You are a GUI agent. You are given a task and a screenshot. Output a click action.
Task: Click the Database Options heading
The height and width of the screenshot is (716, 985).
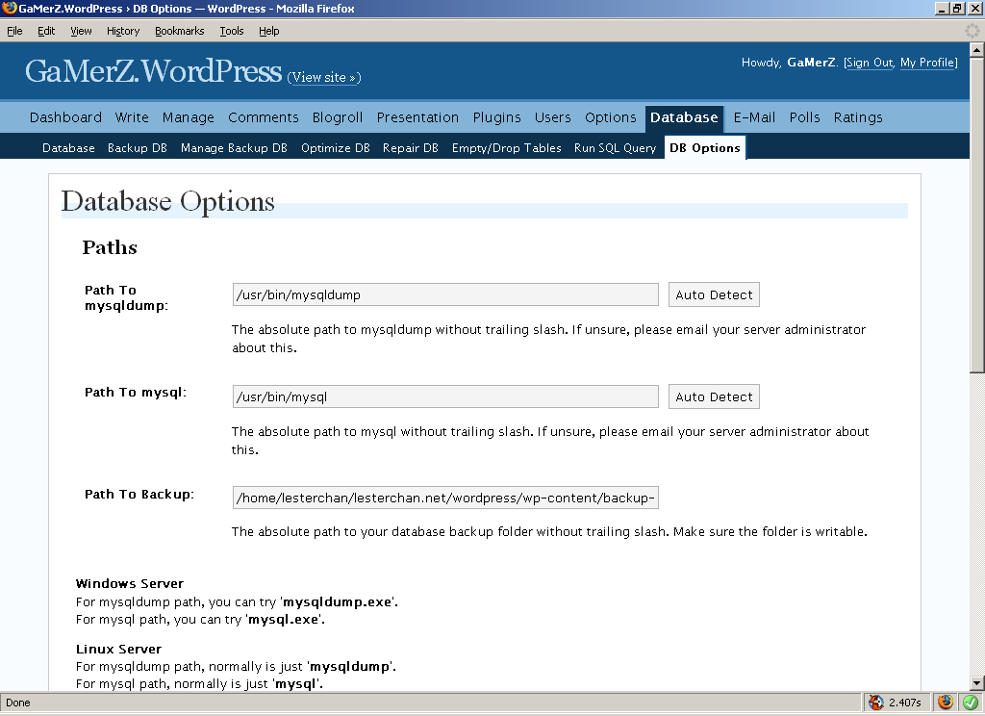[167, 202]
